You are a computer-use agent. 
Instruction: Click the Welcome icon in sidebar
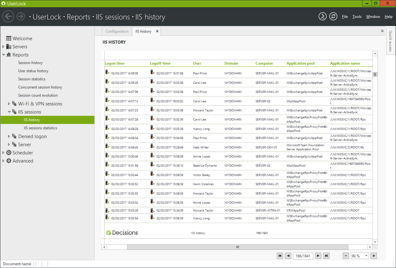9,38
